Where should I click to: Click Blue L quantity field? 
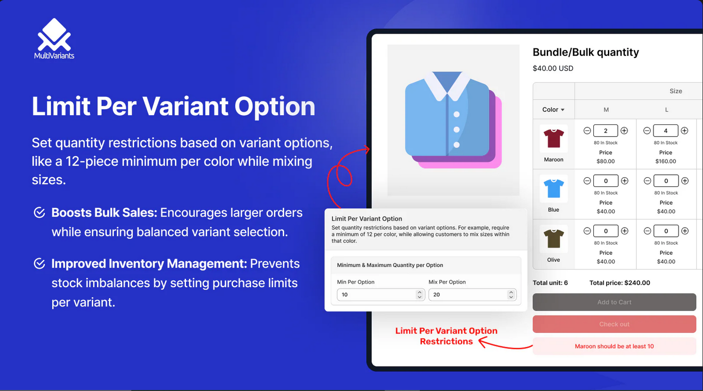666,181
